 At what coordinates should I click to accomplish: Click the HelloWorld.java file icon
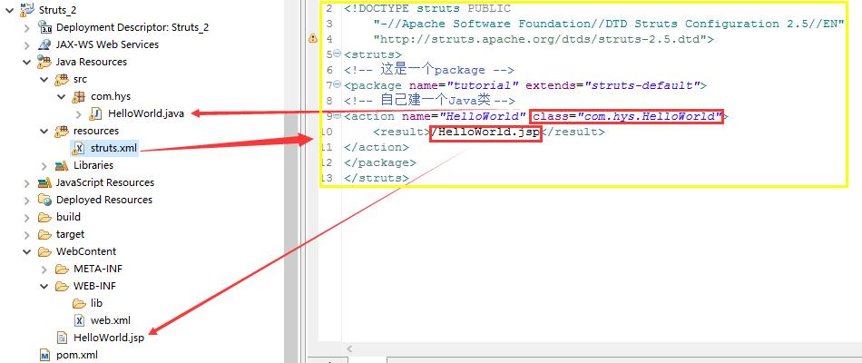[x=95, y=113]
